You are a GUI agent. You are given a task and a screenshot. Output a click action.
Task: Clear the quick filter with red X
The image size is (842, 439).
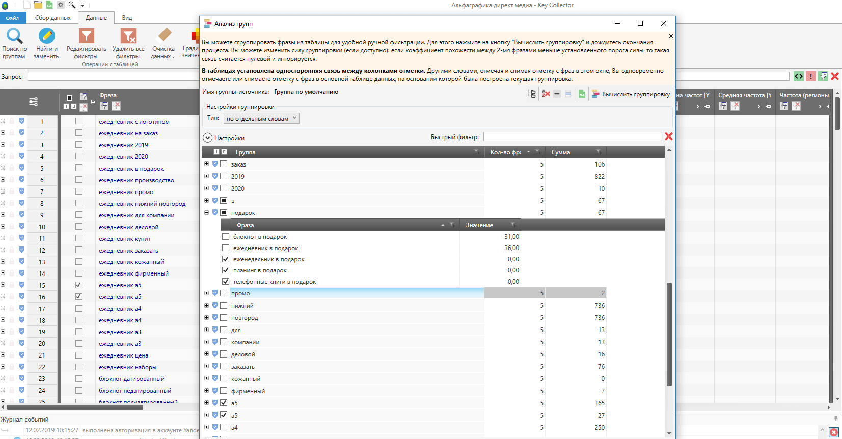click(669, 136)
